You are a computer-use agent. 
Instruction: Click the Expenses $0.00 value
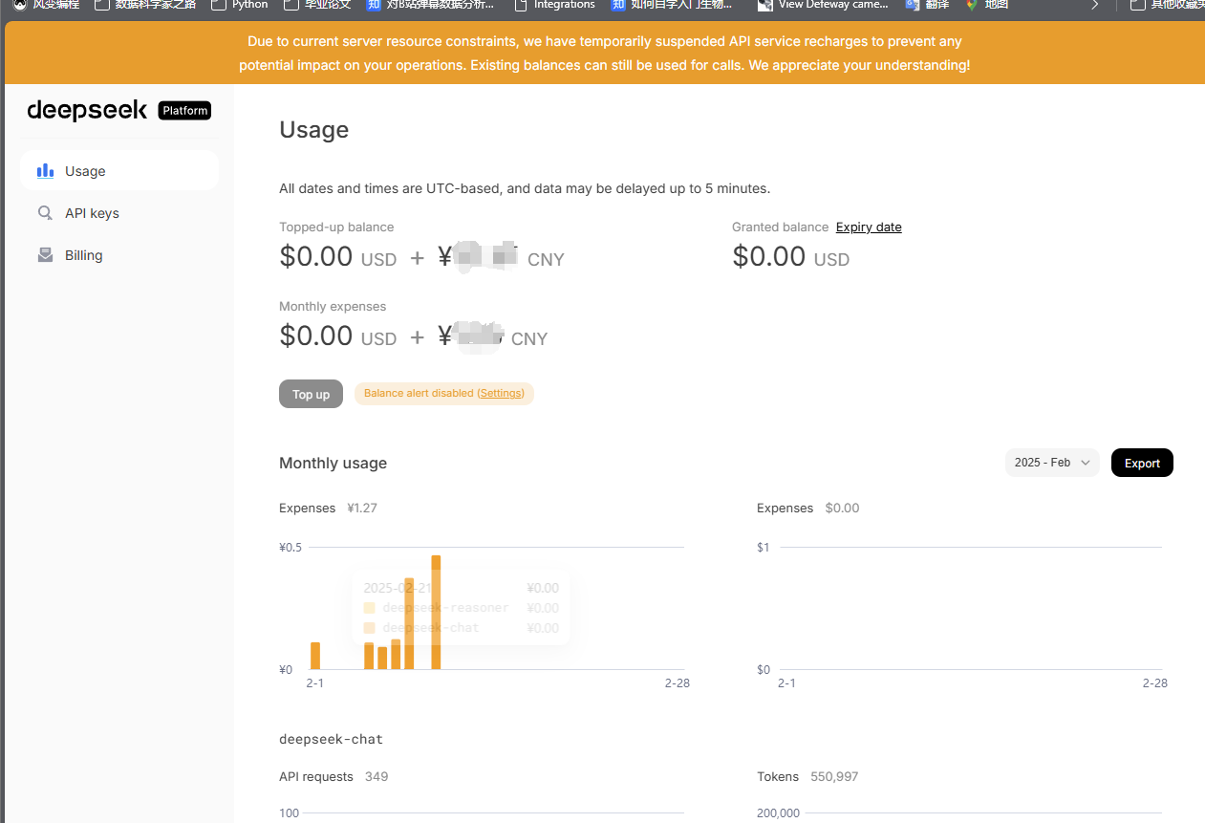point(842,508)
